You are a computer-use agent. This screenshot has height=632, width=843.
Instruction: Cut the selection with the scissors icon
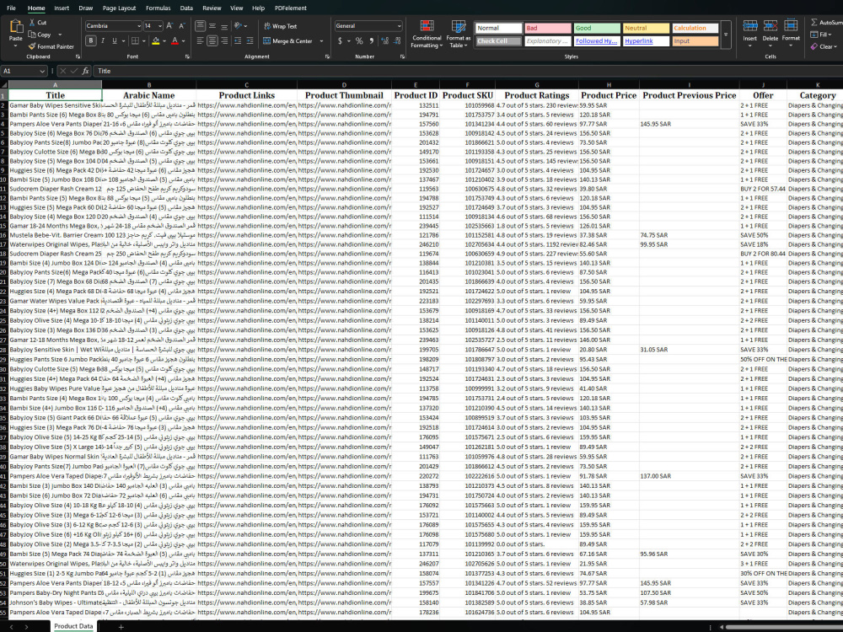pyautogui.click(x=32, y=23)
